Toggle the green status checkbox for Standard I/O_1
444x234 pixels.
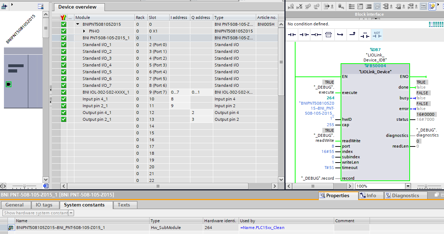coord(64,45)
